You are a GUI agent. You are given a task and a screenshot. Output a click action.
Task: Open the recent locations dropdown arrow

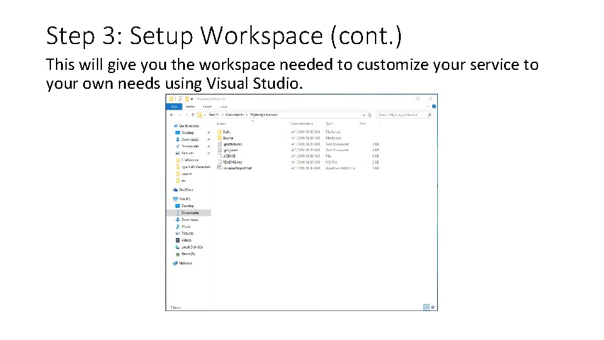(187, 115)
